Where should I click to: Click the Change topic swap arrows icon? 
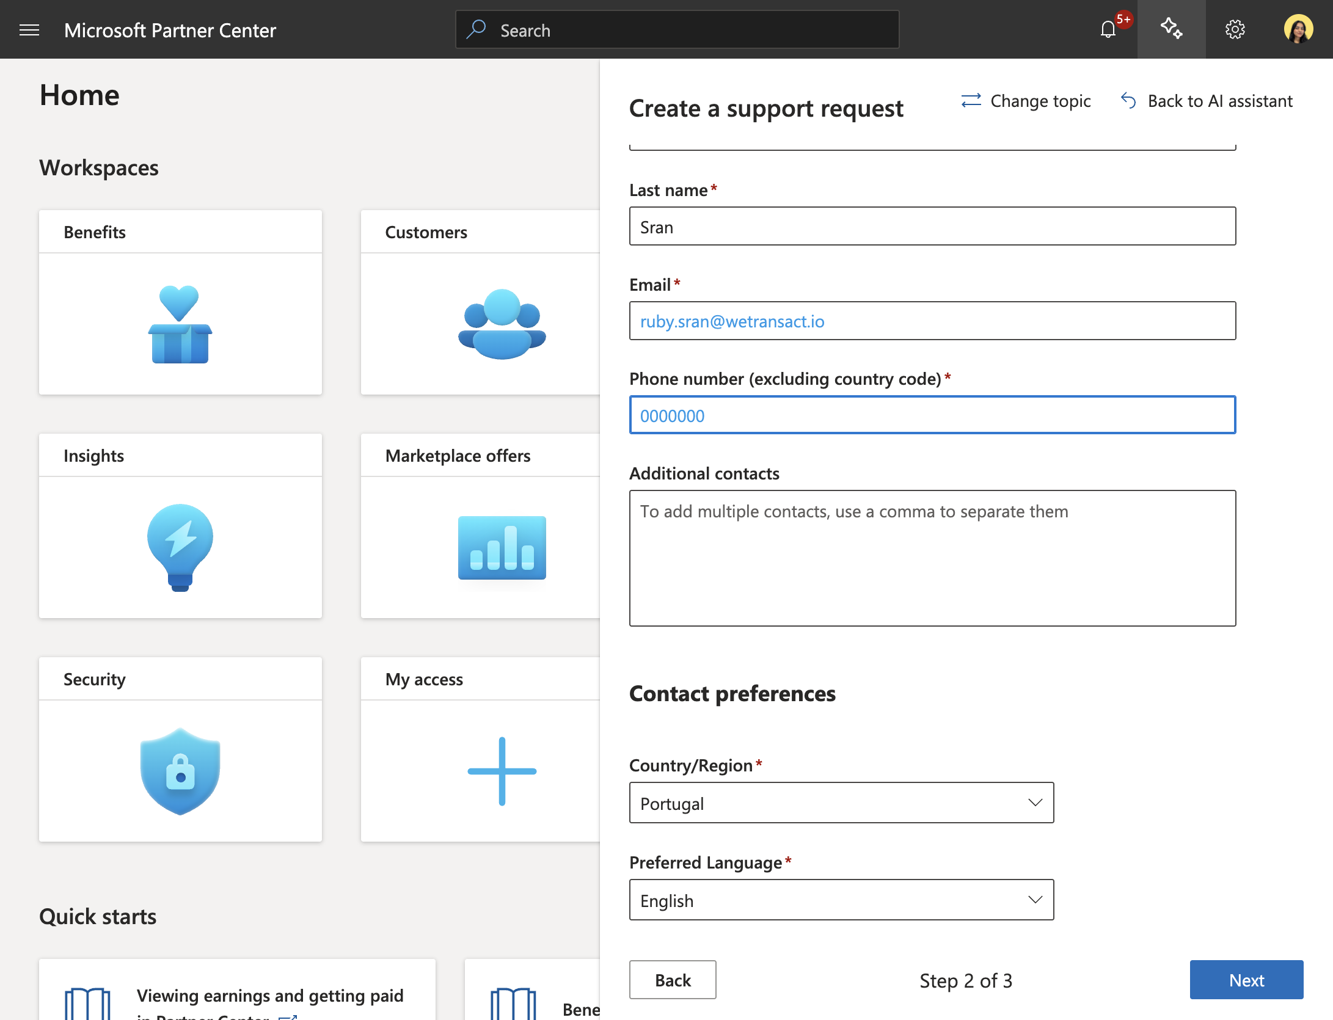971,101
